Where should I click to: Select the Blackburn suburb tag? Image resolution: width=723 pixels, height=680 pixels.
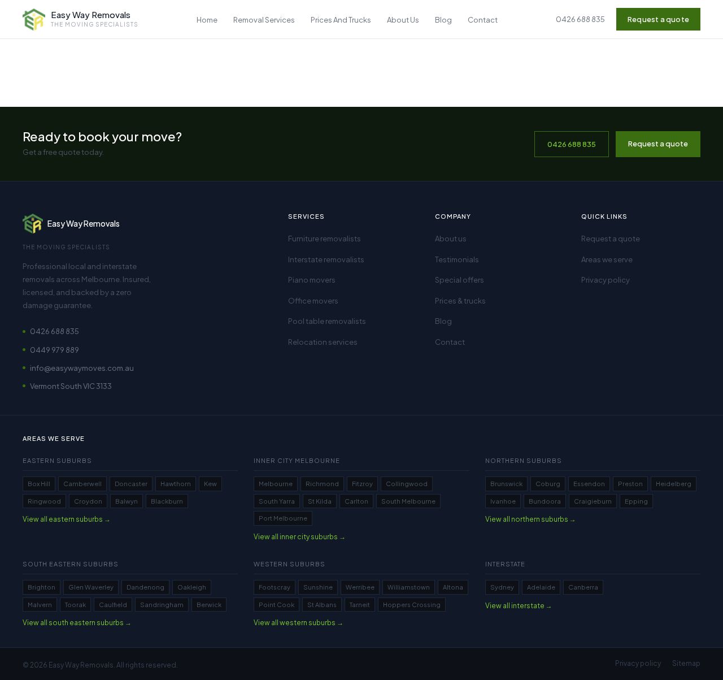click(x=167, y=501)
